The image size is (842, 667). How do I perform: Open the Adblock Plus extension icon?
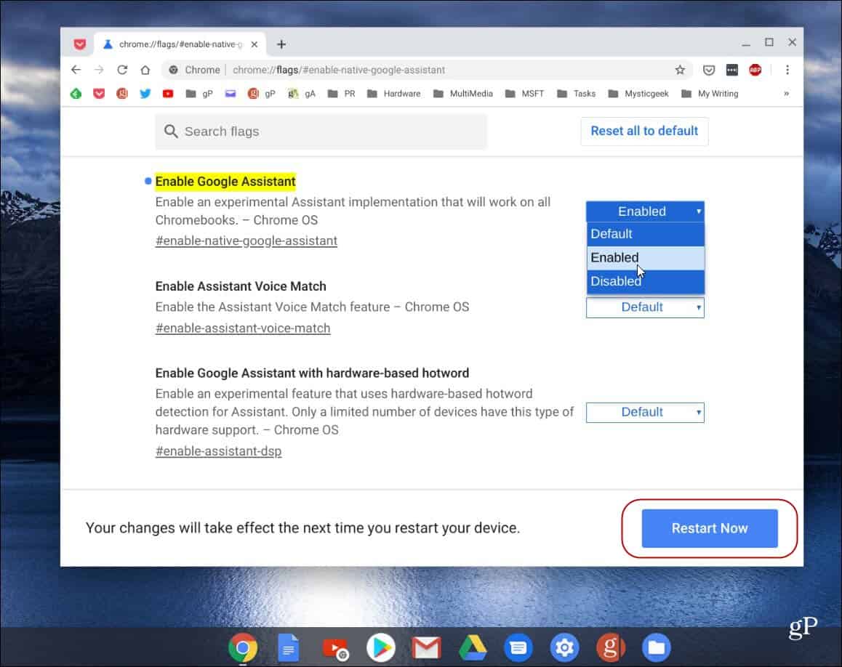(755, 70)
